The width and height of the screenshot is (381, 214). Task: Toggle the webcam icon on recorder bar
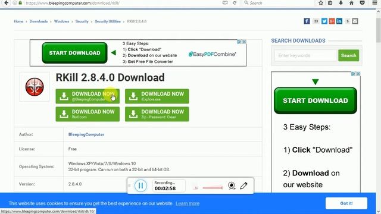[232, 185]
